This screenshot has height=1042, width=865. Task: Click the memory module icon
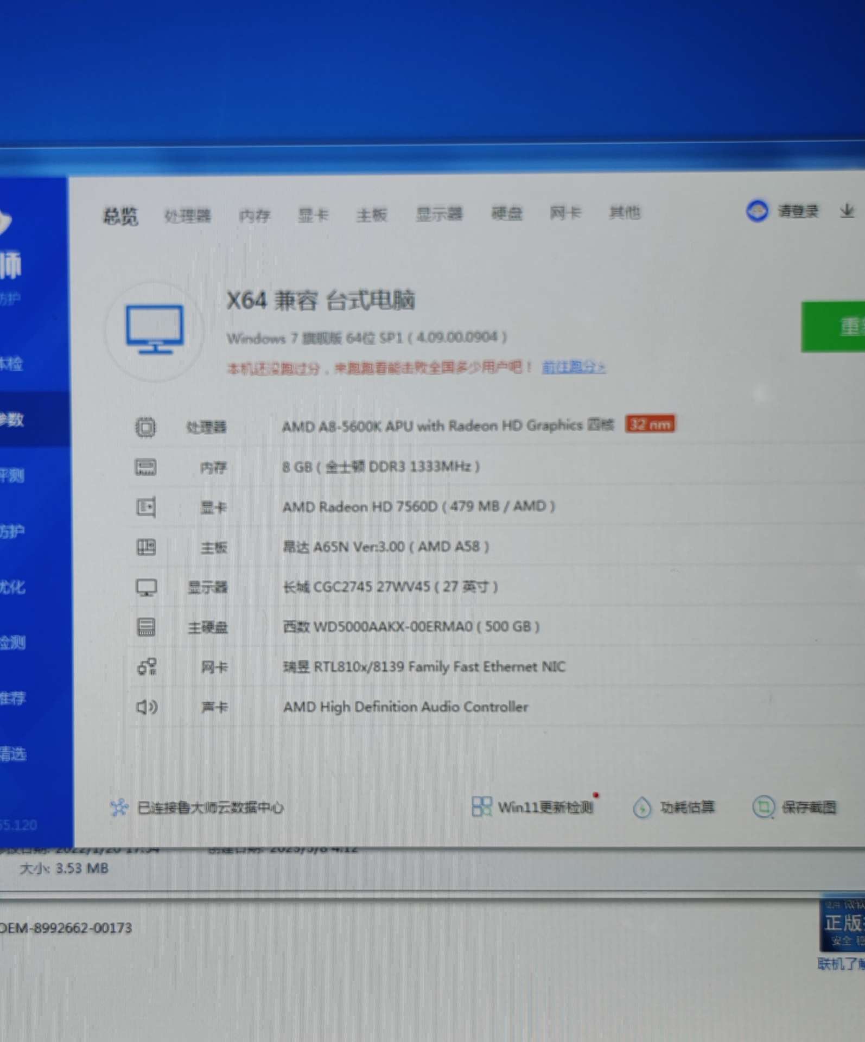[145, 467]
